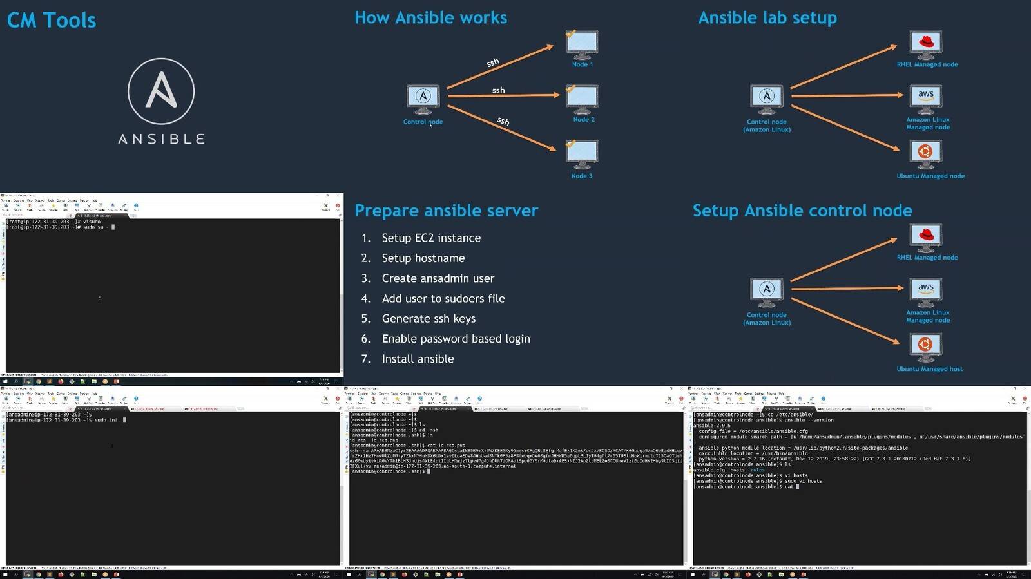Click the Quick connect field in the visudo terminal window
Screen dimensions: 1031x579
[35, 215]
